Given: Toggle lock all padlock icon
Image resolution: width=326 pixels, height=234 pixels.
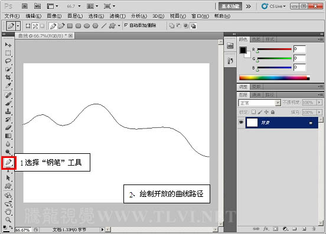Looking at the screenshot, I should click(x=273, y=112).
